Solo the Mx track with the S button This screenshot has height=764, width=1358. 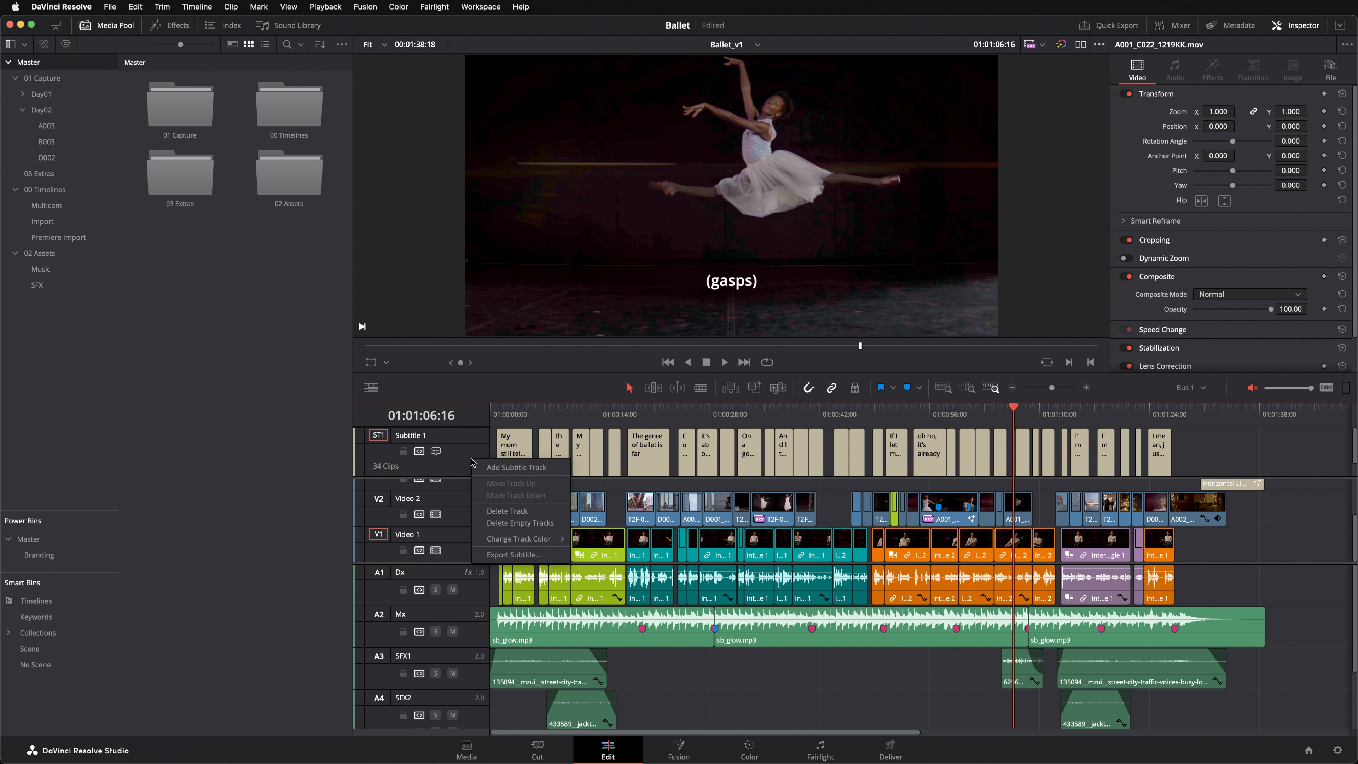pyautogui.click(x=435, y=631)
